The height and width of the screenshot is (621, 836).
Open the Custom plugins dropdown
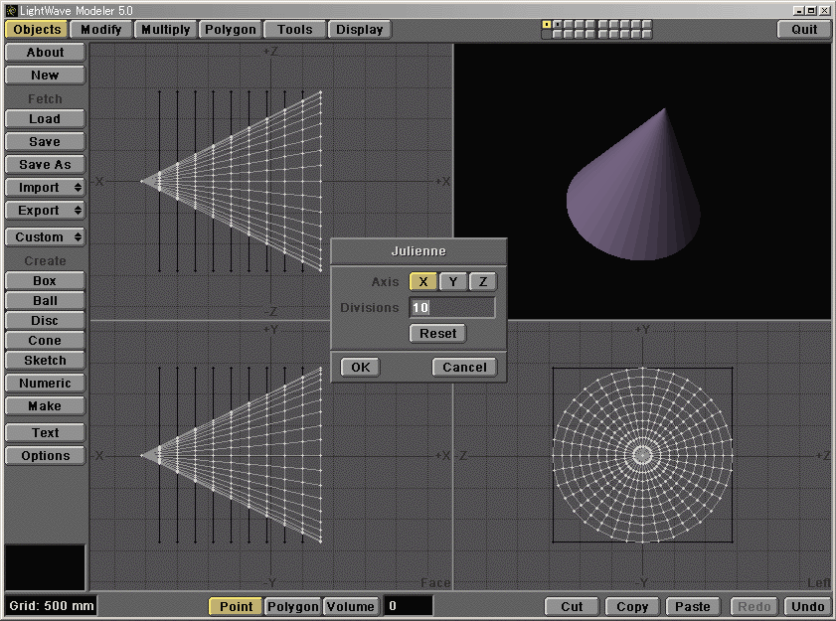44,236
